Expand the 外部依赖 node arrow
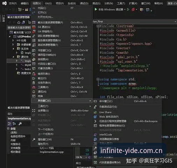The image size is (177, 168). [13, 45]
